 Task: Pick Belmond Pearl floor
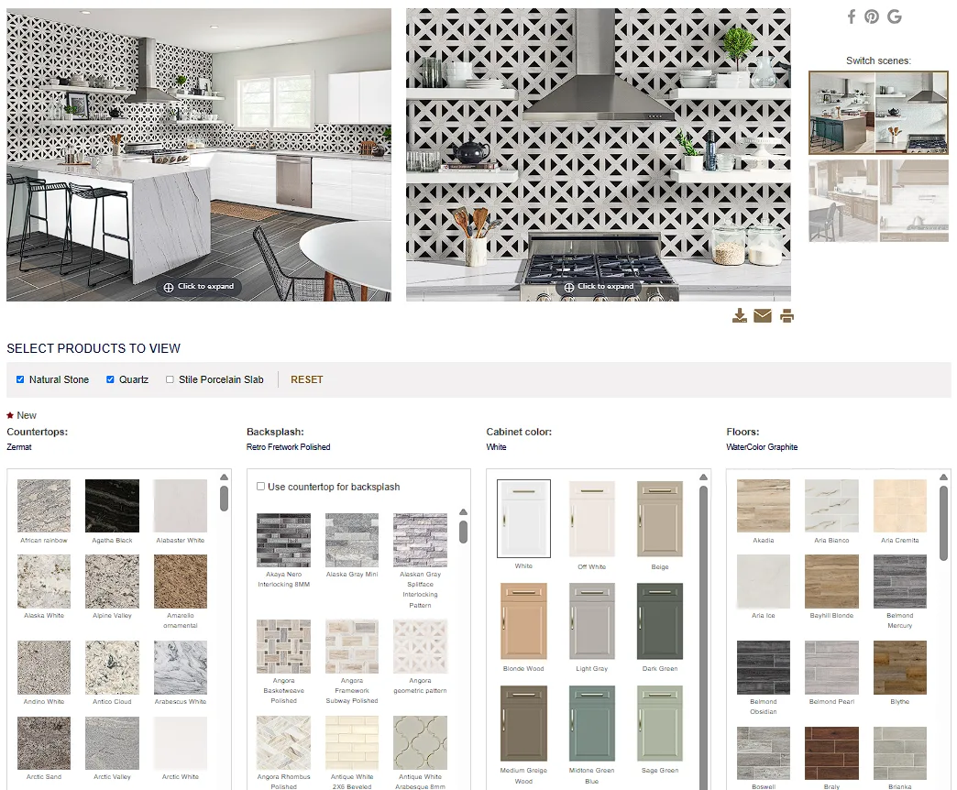tap(832, 667)
